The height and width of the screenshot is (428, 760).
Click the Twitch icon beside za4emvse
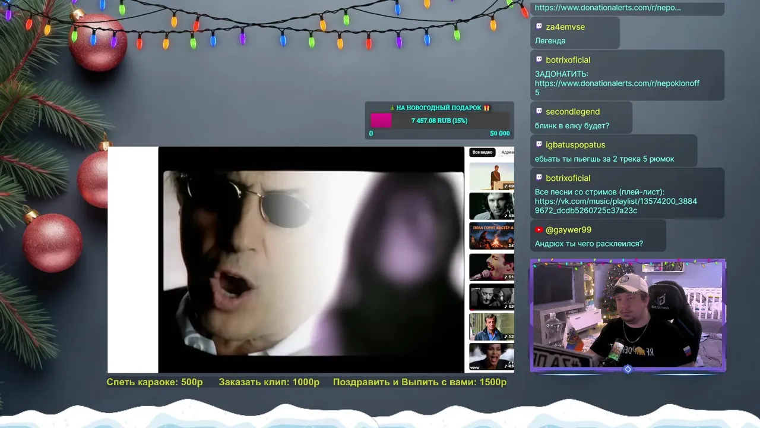(x=539, y=27)
